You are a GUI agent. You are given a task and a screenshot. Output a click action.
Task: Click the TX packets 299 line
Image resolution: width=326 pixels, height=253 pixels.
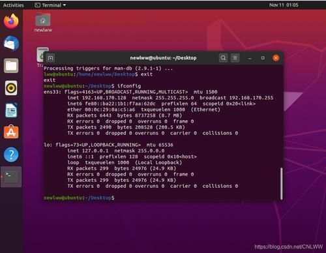coord(122,180)
